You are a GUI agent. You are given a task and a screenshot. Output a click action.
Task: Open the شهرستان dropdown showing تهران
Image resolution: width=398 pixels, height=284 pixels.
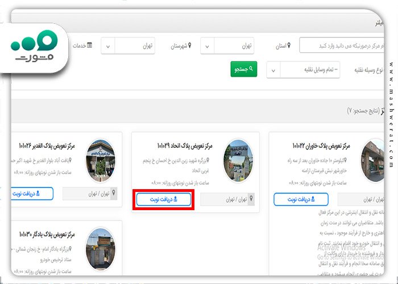128,46
